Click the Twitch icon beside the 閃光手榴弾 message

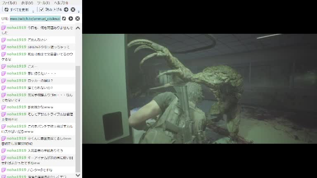4,95
